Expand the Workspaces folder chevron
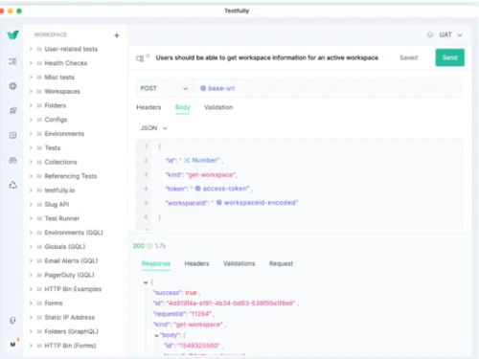The height and width of the screenshot is (359, 479). (31, 91)
